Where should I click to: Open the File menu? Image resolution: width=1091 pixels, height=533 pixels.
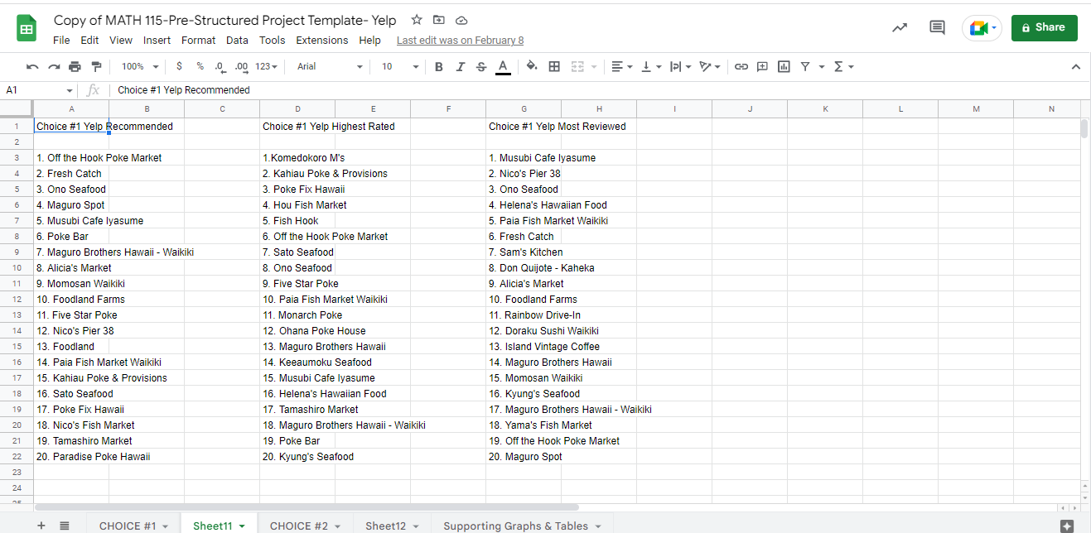pyautogui.click(x=61, y=40)
